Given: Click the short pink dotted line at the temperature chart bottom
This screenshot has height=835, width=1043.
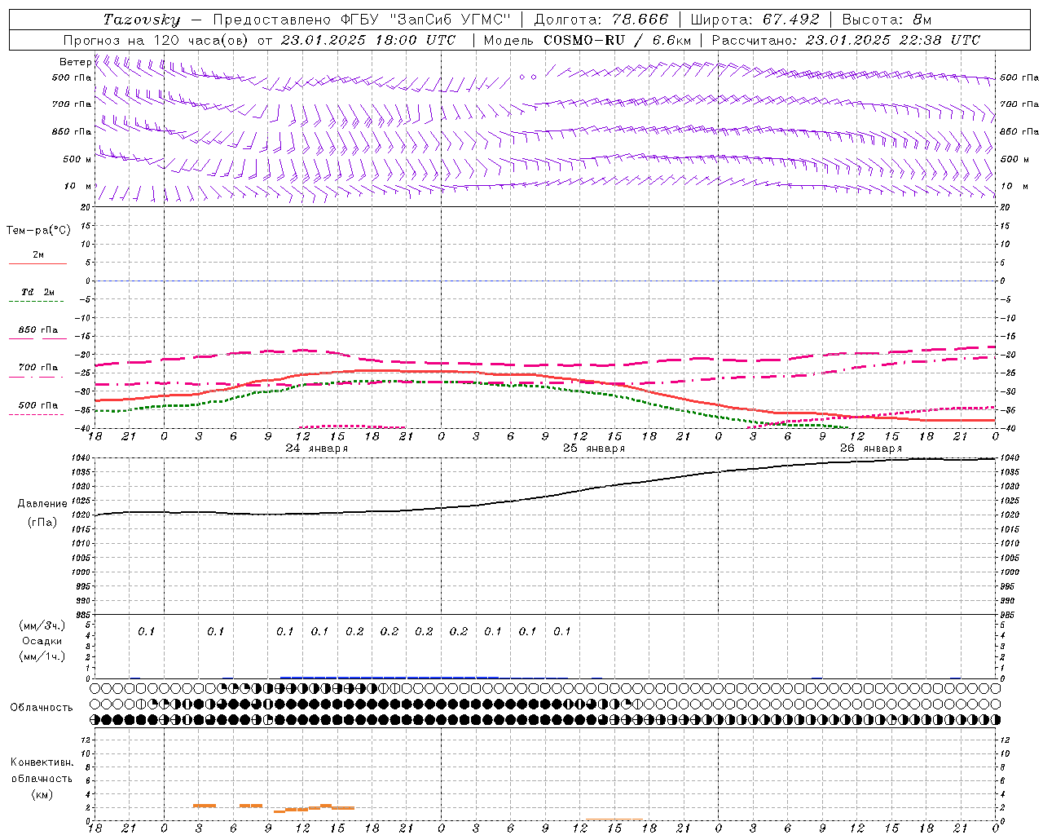Looking at the screenshot, I should point(352,426).
